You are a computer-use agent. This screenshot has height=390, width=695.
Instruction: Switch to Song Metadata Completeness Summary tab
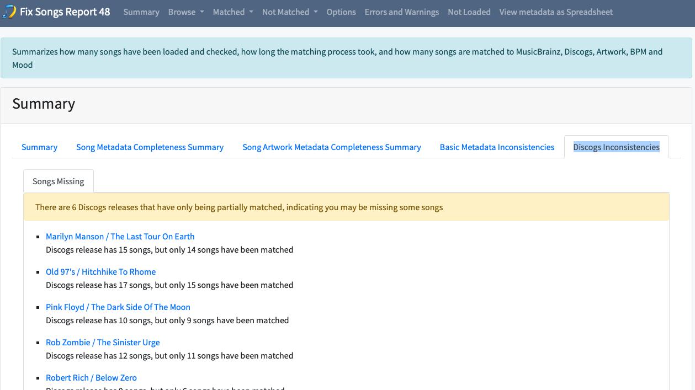click(150, 147)
